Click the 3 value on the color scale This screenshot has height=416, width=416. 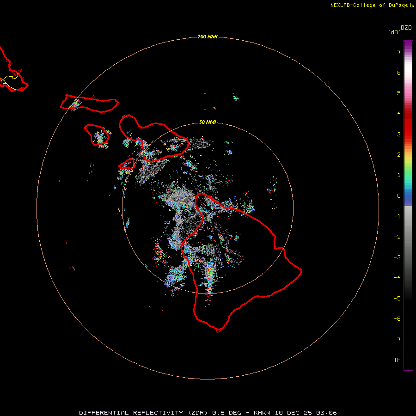pyautogui.click(x=399, y=134)
